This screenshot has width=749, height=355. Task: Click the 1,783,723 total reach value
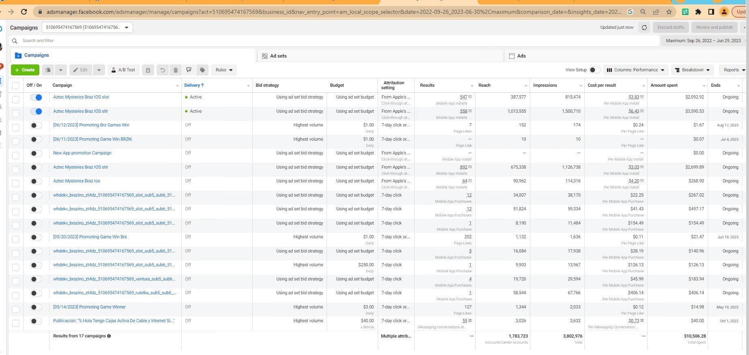[x=518, y=336]
